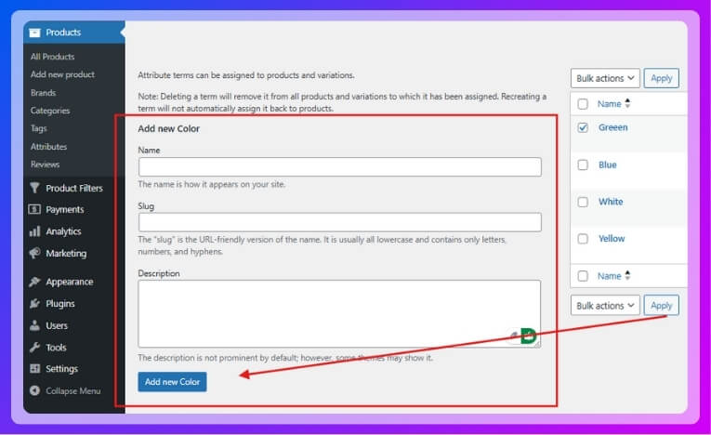Open Attributes in the Products submenu

(x=48, y=147)
